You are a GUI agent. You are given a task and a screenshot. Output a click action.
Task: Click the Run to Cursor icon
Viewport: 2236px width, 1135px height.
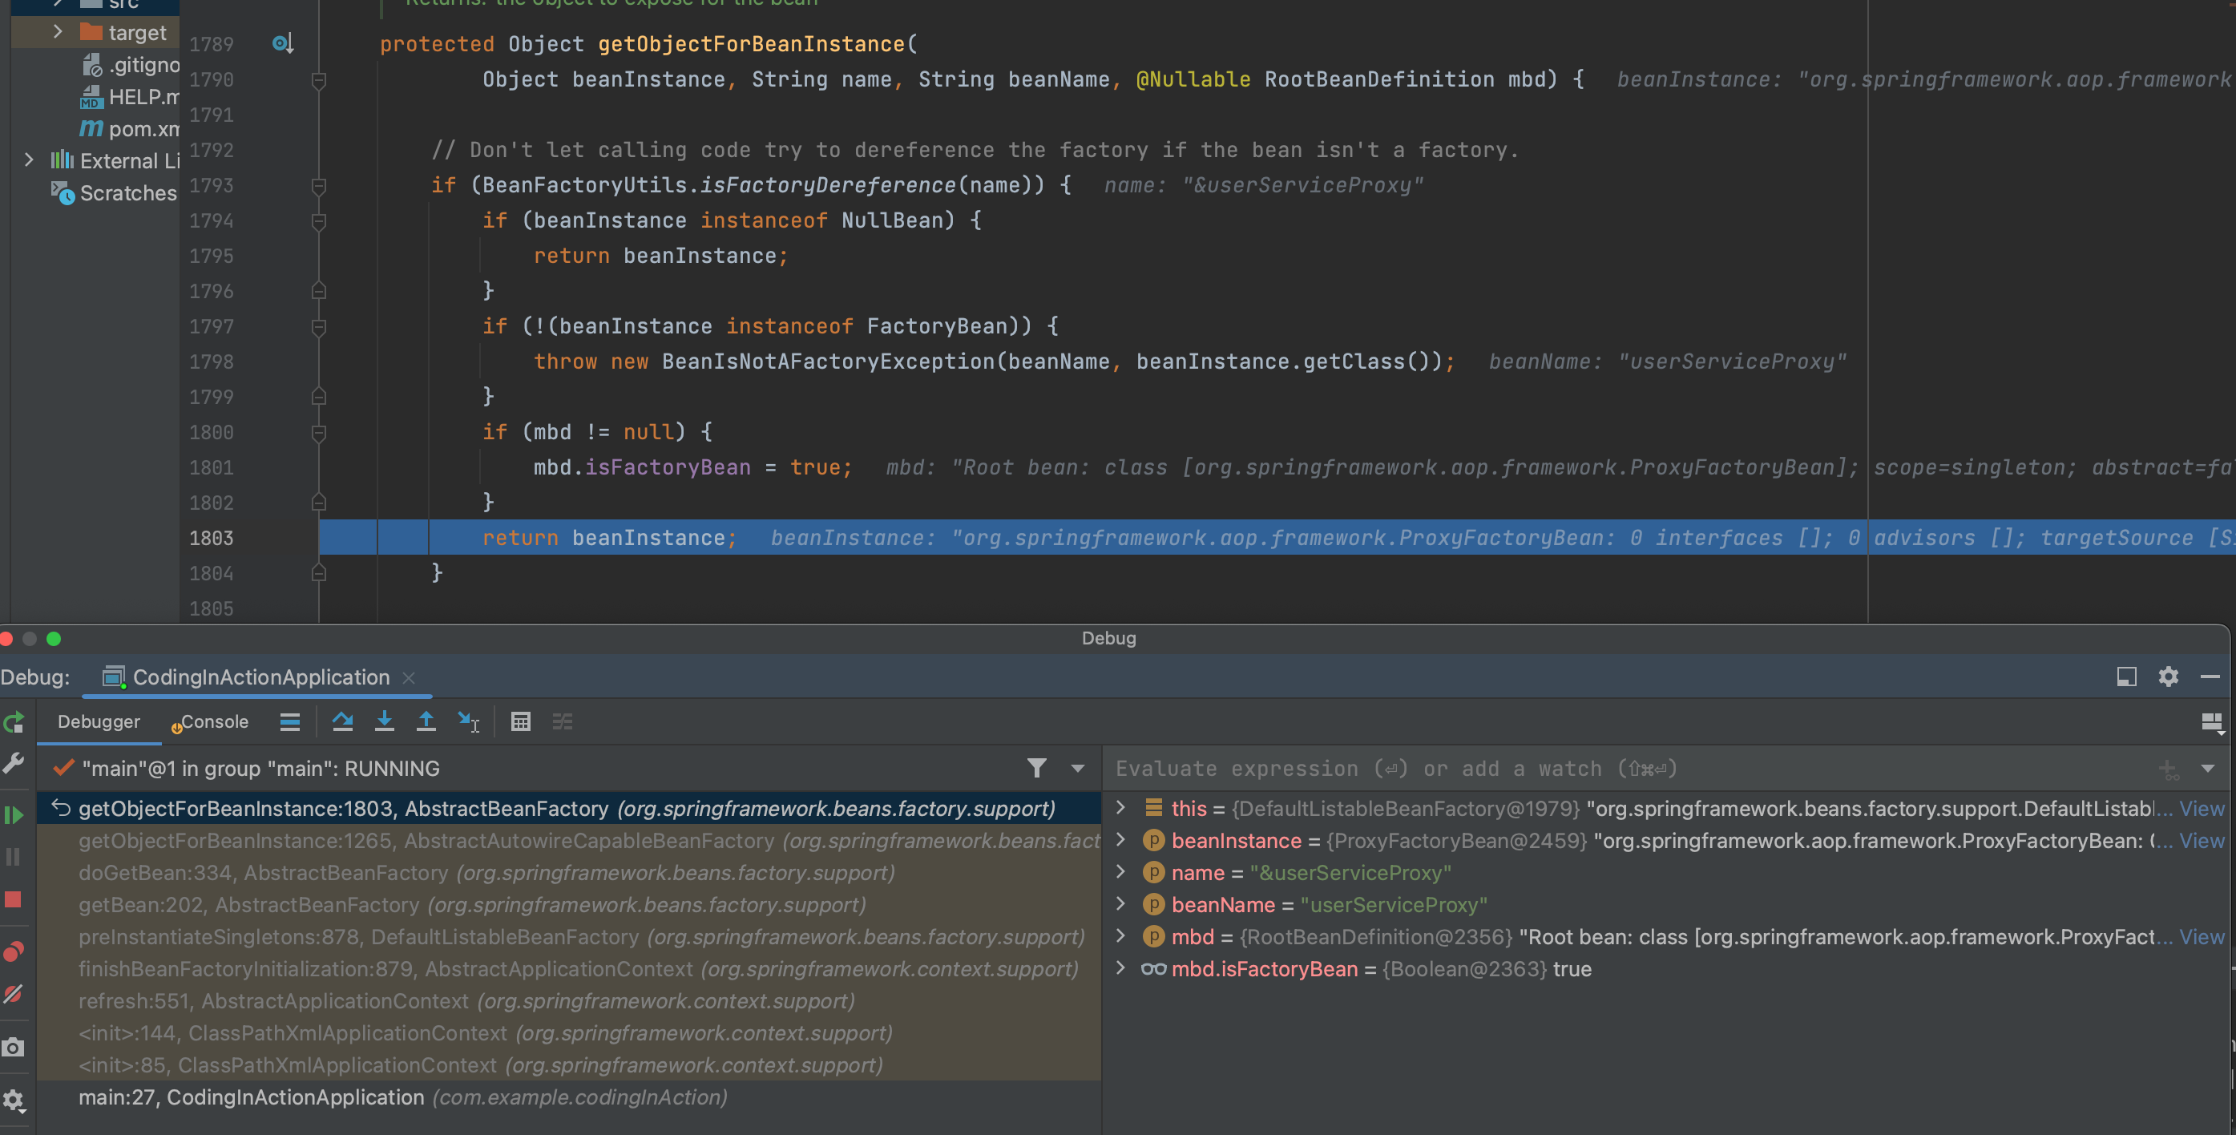(468, 721)
